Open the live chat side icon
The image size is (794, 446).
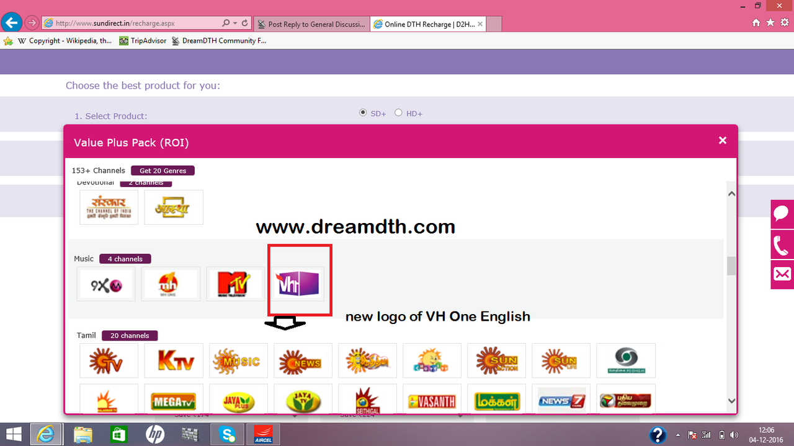tap(782, 214)
